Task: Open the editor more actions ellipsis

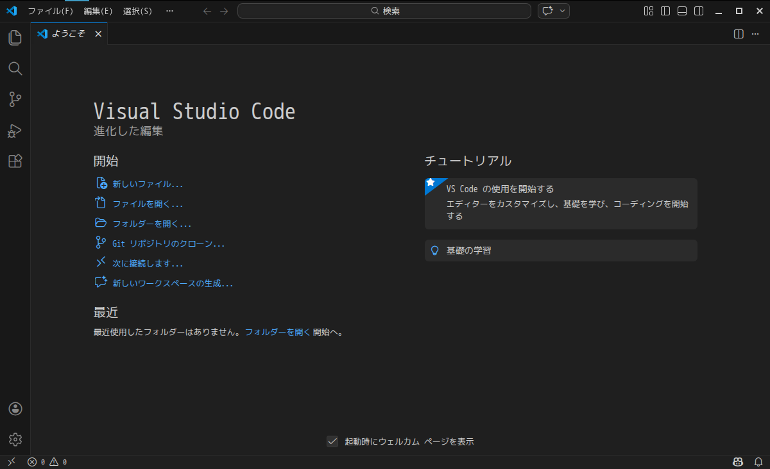Action: coord(755,34)
